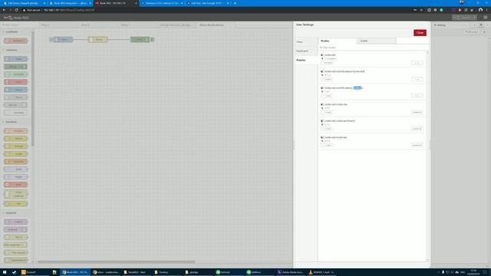
Task: Select the function node in the palette
Action: (15, 131)
